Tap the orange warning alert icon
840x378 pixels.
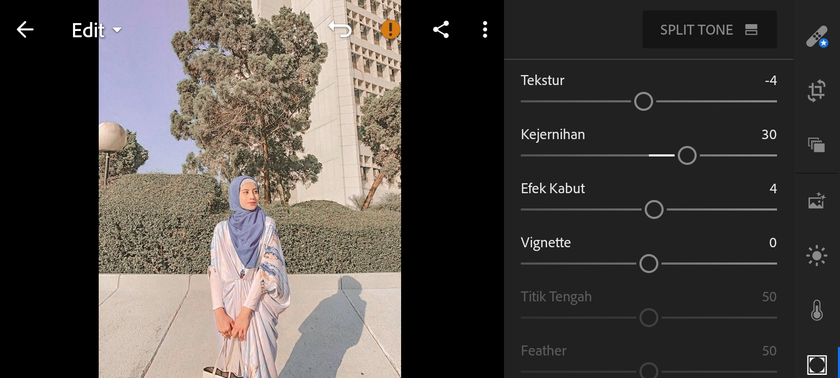click(390, 29)
